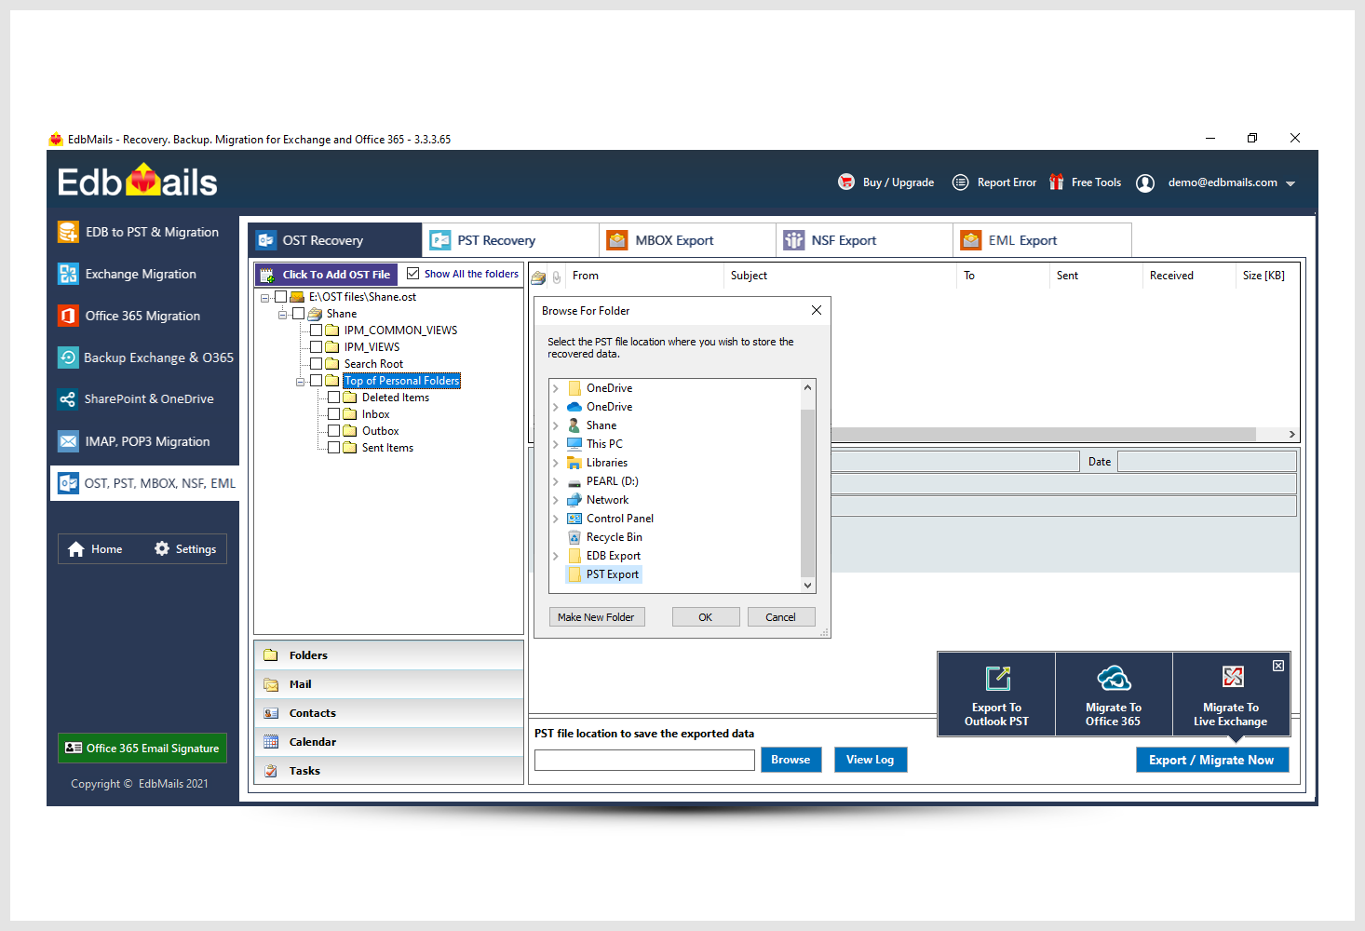Viewport: 1365px width, 931px height.
Task: Click the Report Error icon
Action: pyautogui.click(x=961, y=182)
